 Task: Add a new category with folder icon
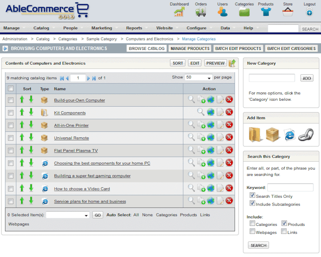point(255,134)
